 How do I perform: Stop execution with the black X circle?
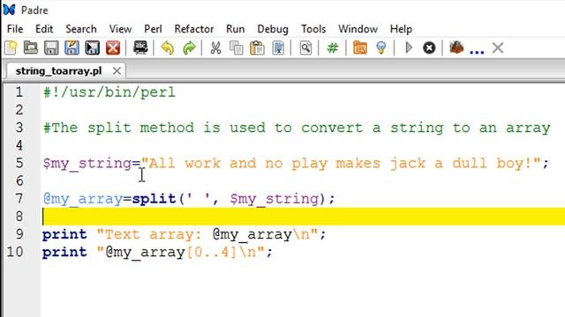pyautogui.click(x=429, y=48)
